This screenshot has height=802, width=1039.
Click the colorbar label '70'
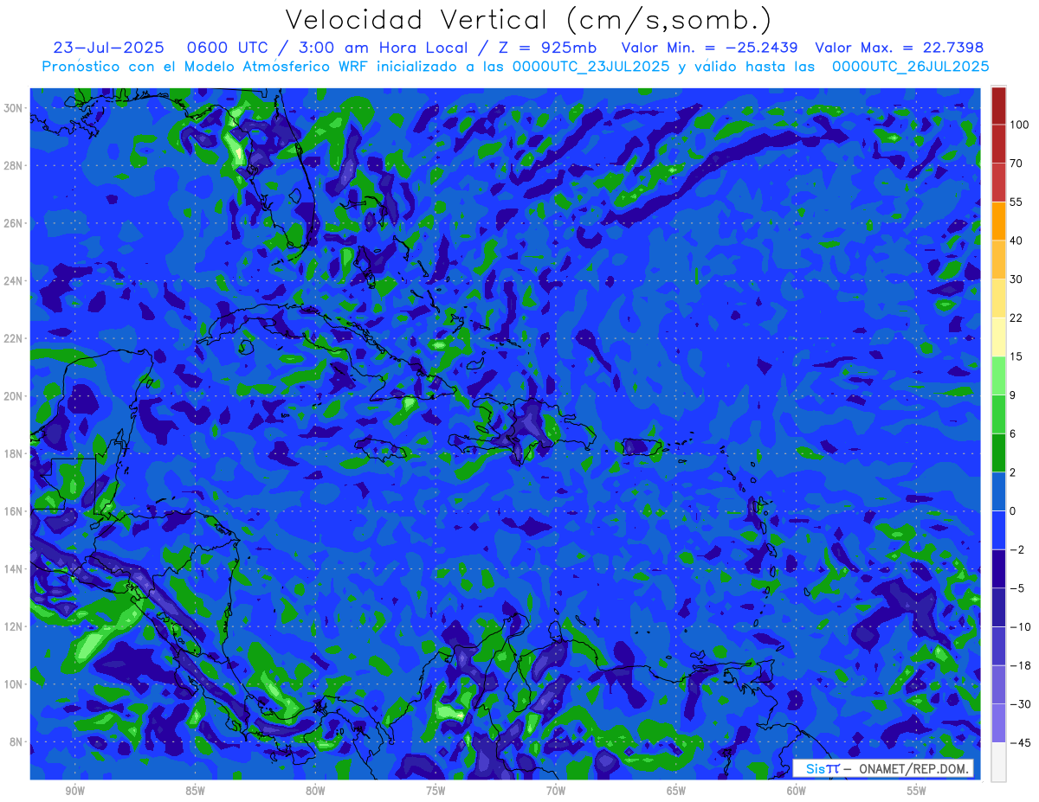point(1016,164)
